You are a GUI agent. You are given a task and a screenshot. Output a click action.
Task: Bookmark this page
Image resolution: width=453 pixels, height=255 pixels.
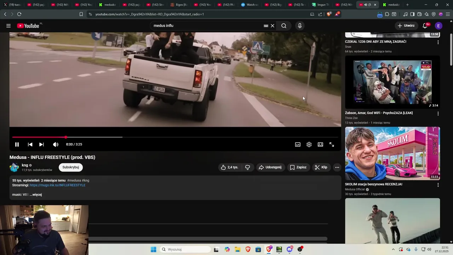(81, 14)
